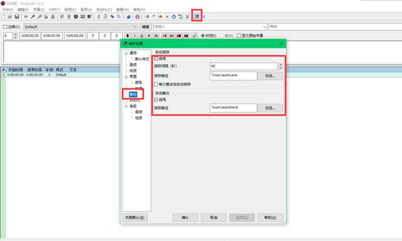Open the script Properties toolbar icon

[x=106, y=17]
